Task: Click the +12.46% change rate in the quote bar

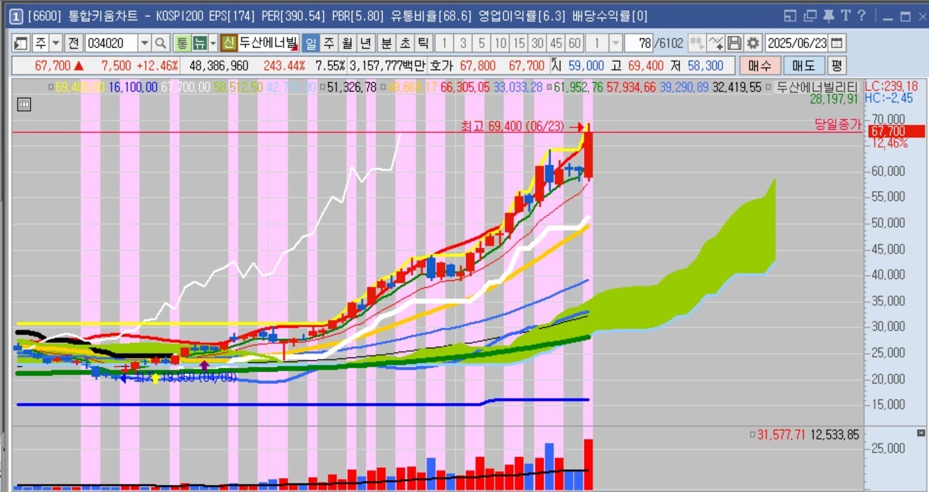Action: pyautogui.click(x=156, y=66)
